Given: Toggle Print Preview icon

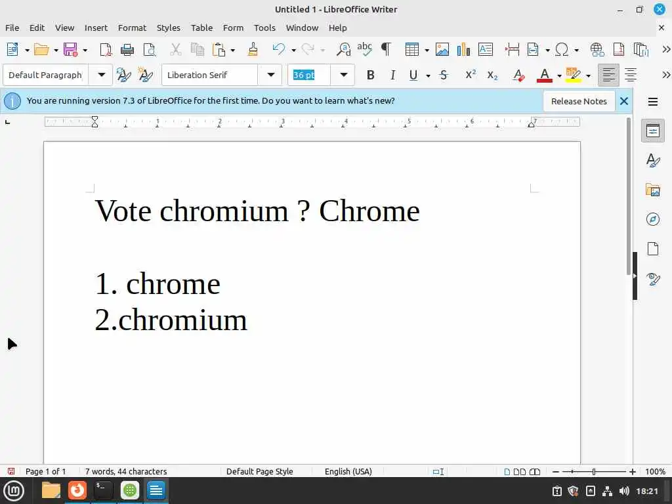Looking at the screenshot, I should coord(150,50).
